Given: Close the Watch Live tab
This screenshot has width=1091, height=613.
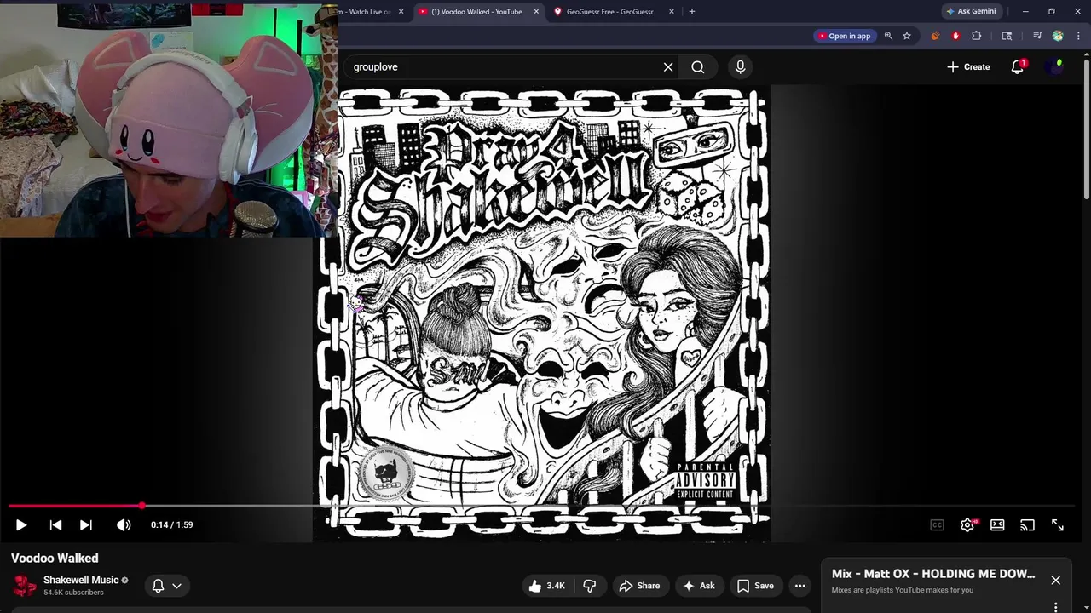Looking at the screenshot, I should click(x=401, y=12).
